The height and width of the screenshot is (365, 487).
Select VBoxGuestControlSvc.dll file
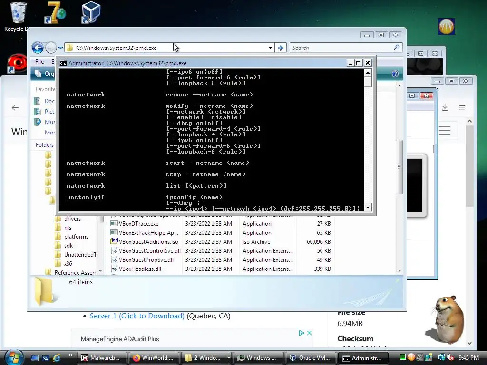149,251
